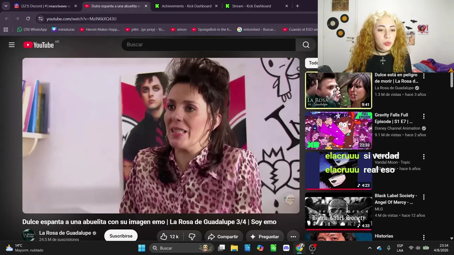Open the Vandal Moon 4:23 video thumbnail
The width and height of the screenshot is (454, 255).
click(338, 171)
